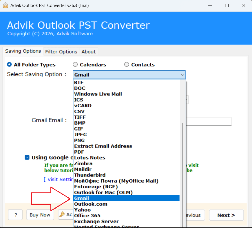252x228 pixels.
Task: Pick BMP in the saving list
Action: coord(126,123)
